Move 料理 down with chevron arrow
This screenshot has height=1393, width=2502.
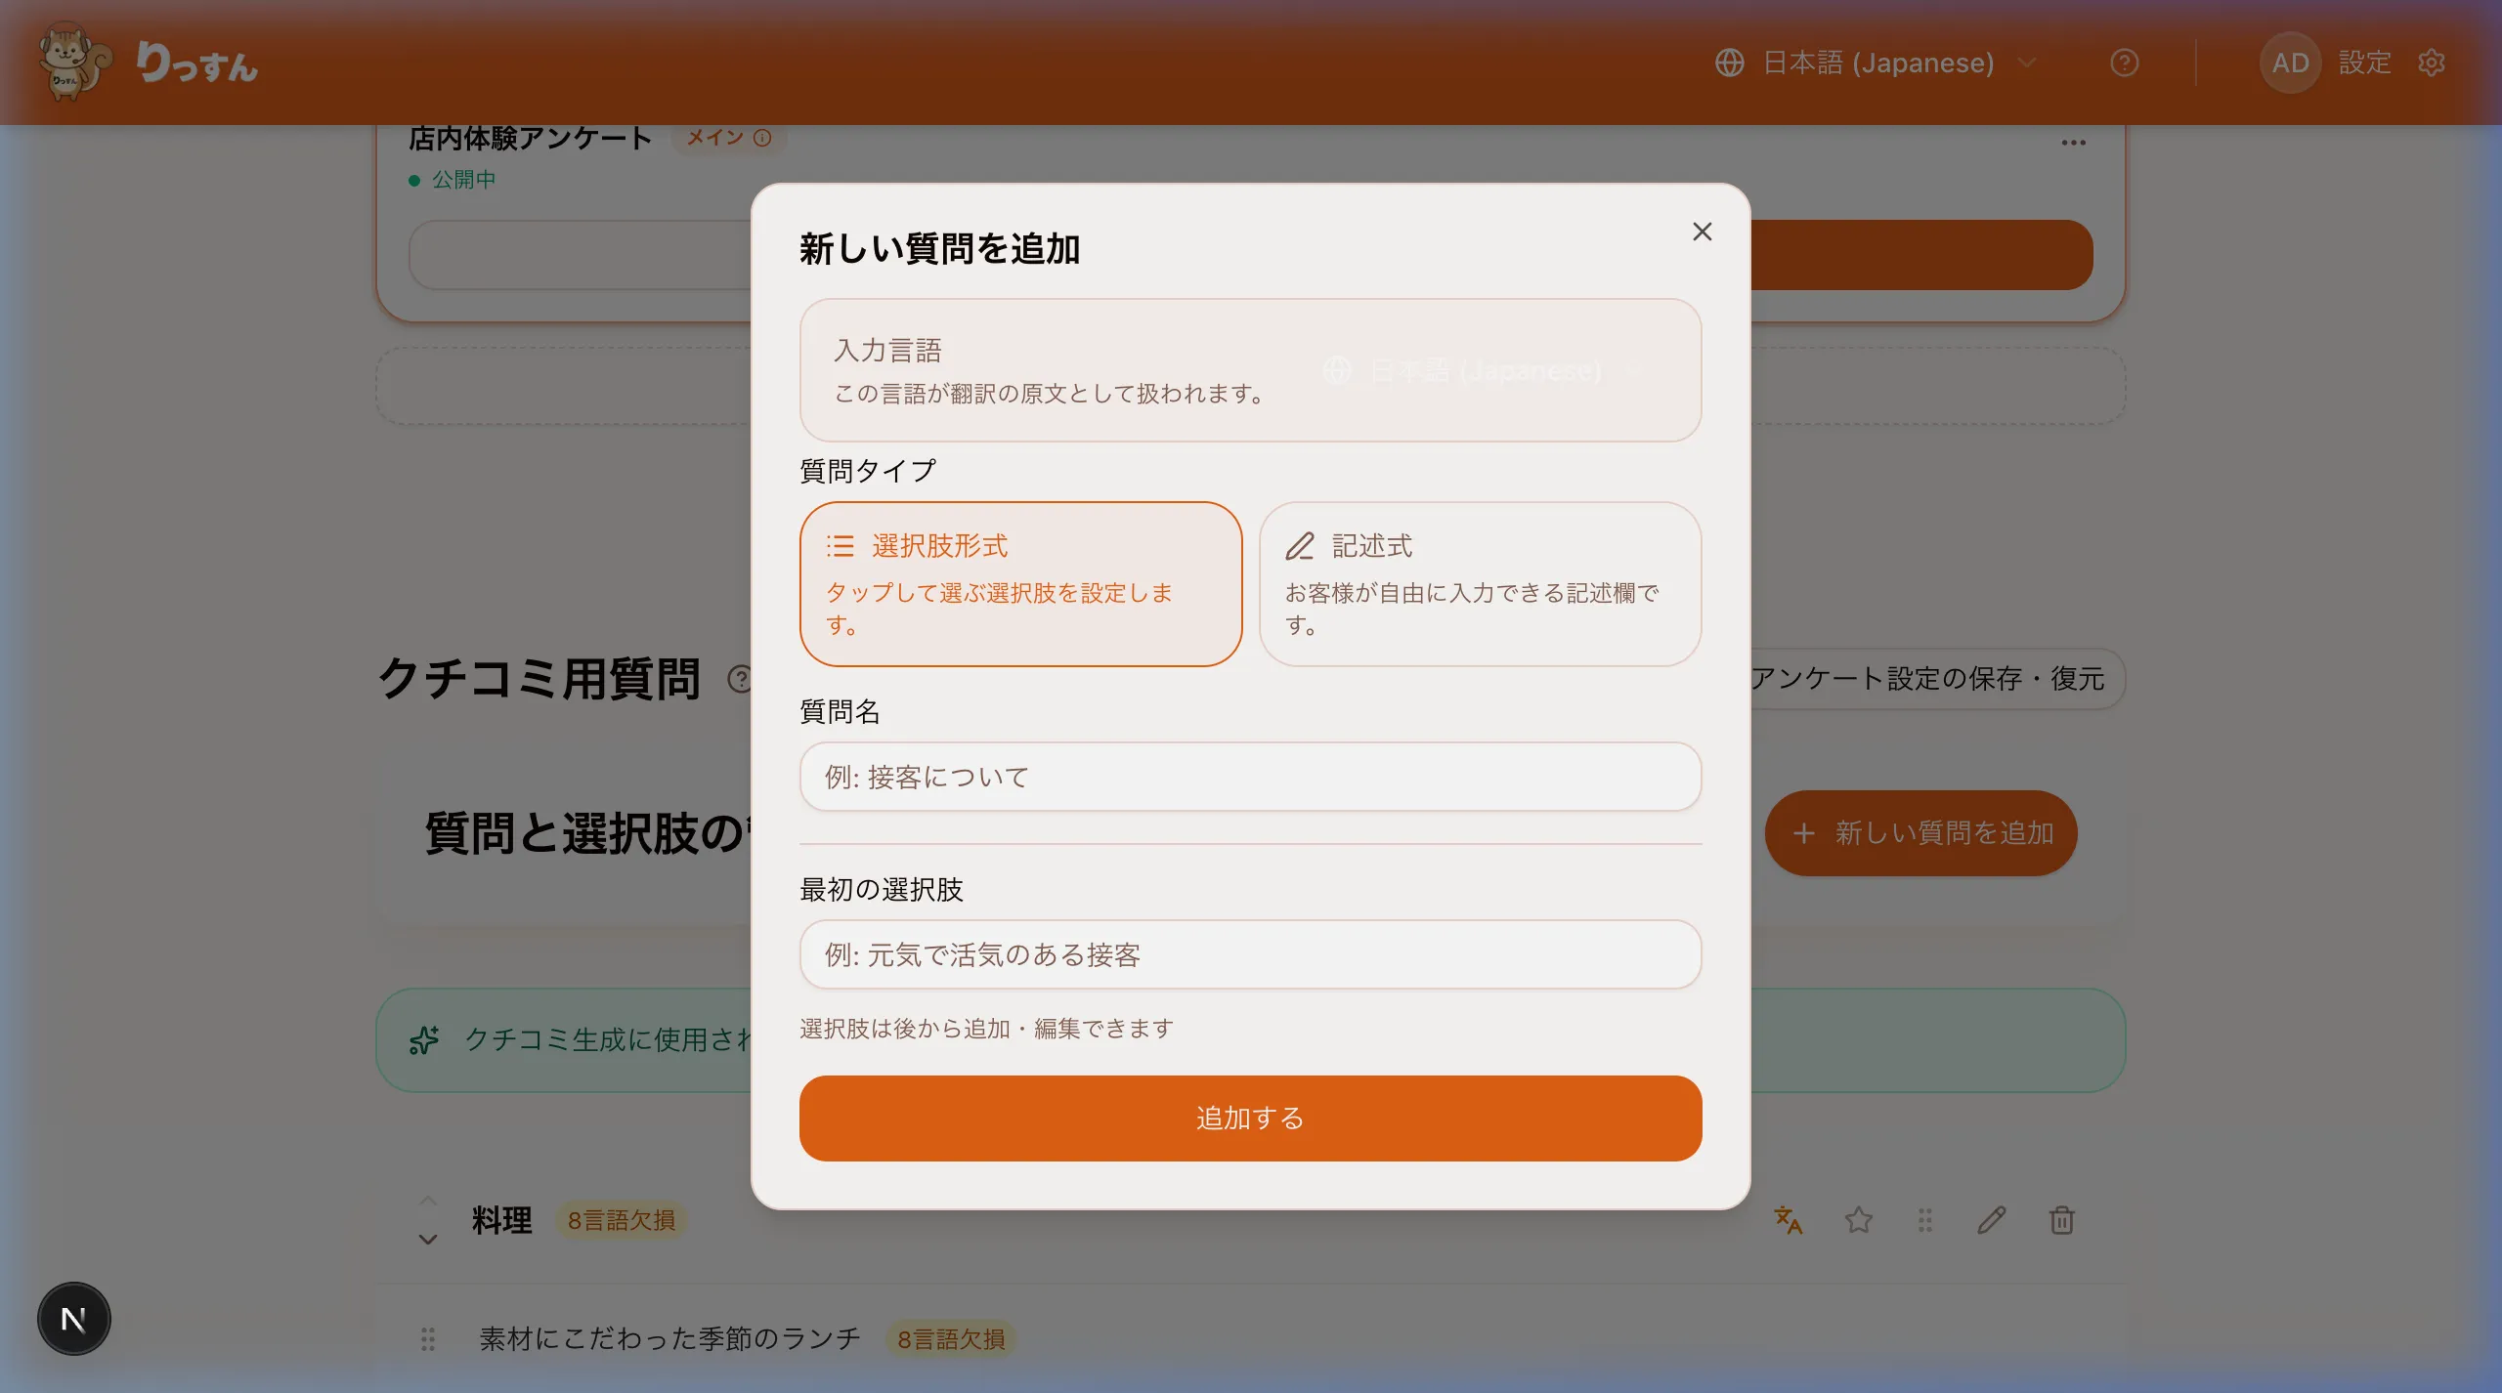[427, 1239]
